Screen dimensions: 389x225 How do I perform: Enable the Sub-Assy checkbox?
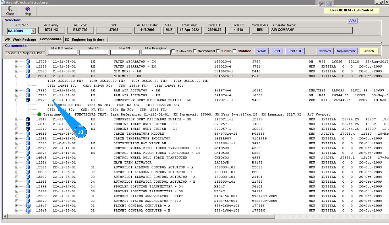click(173, 51)
